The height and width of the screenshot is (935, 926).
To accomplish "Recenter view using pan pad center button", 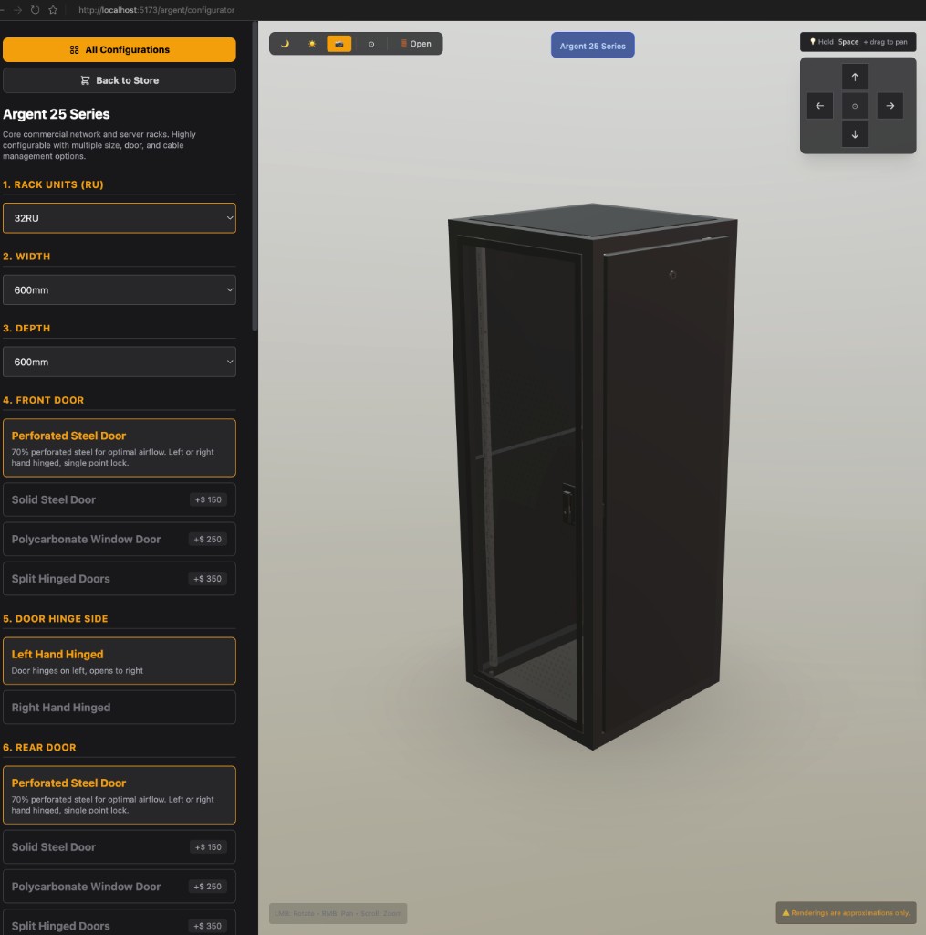I will click(855, 106).
